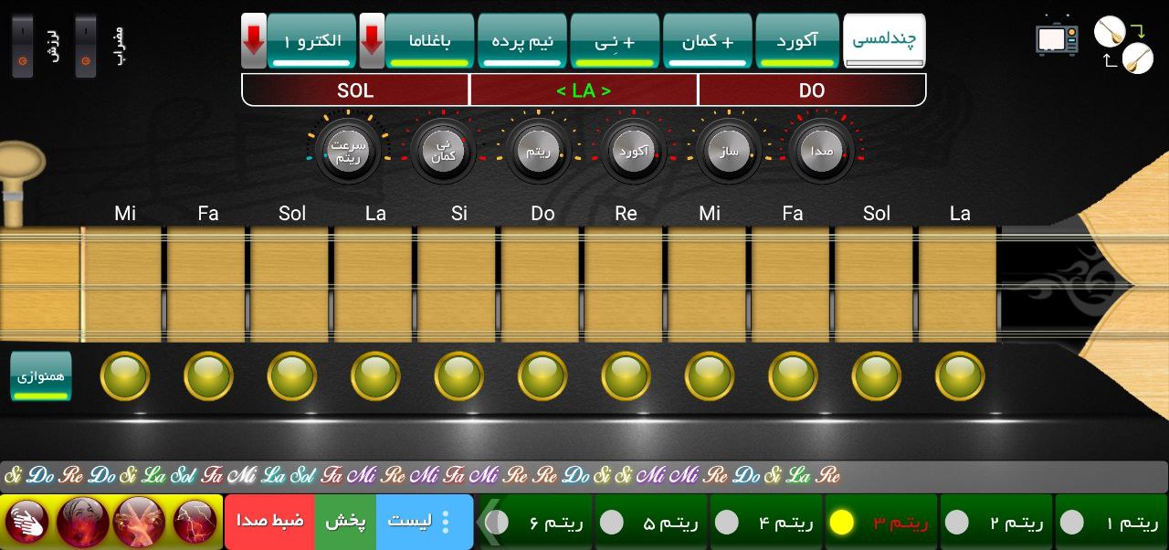Choose the SOL chord segment

click(x=355, y=90)
